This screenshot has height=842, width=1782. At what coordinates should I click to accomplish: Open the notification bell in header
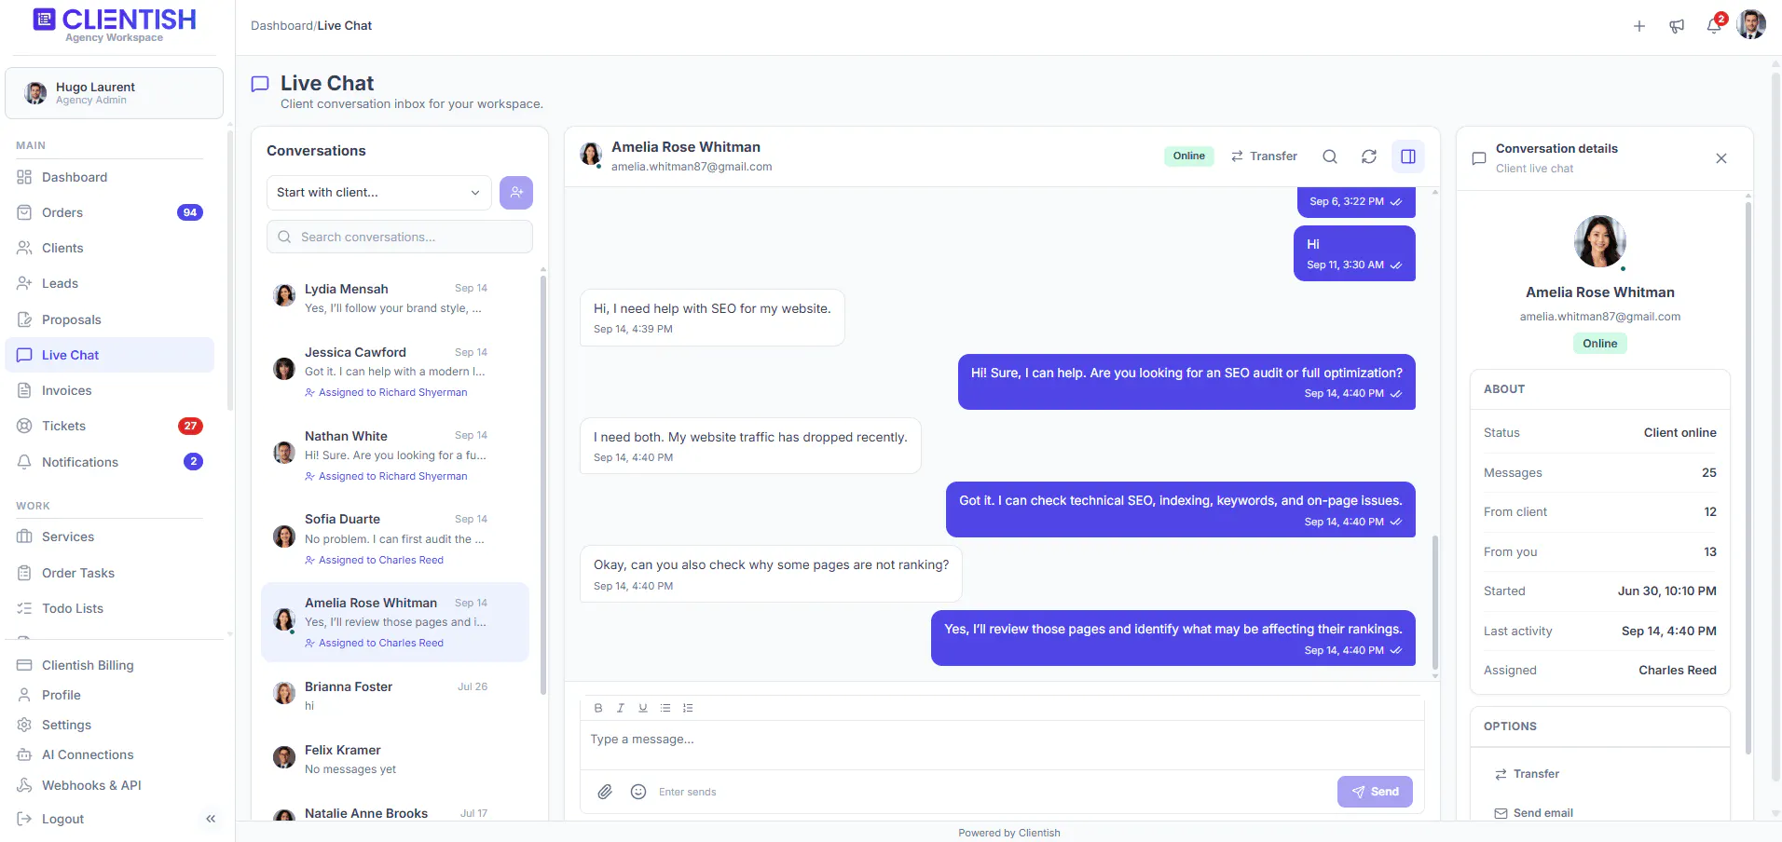click(1714, 26)
